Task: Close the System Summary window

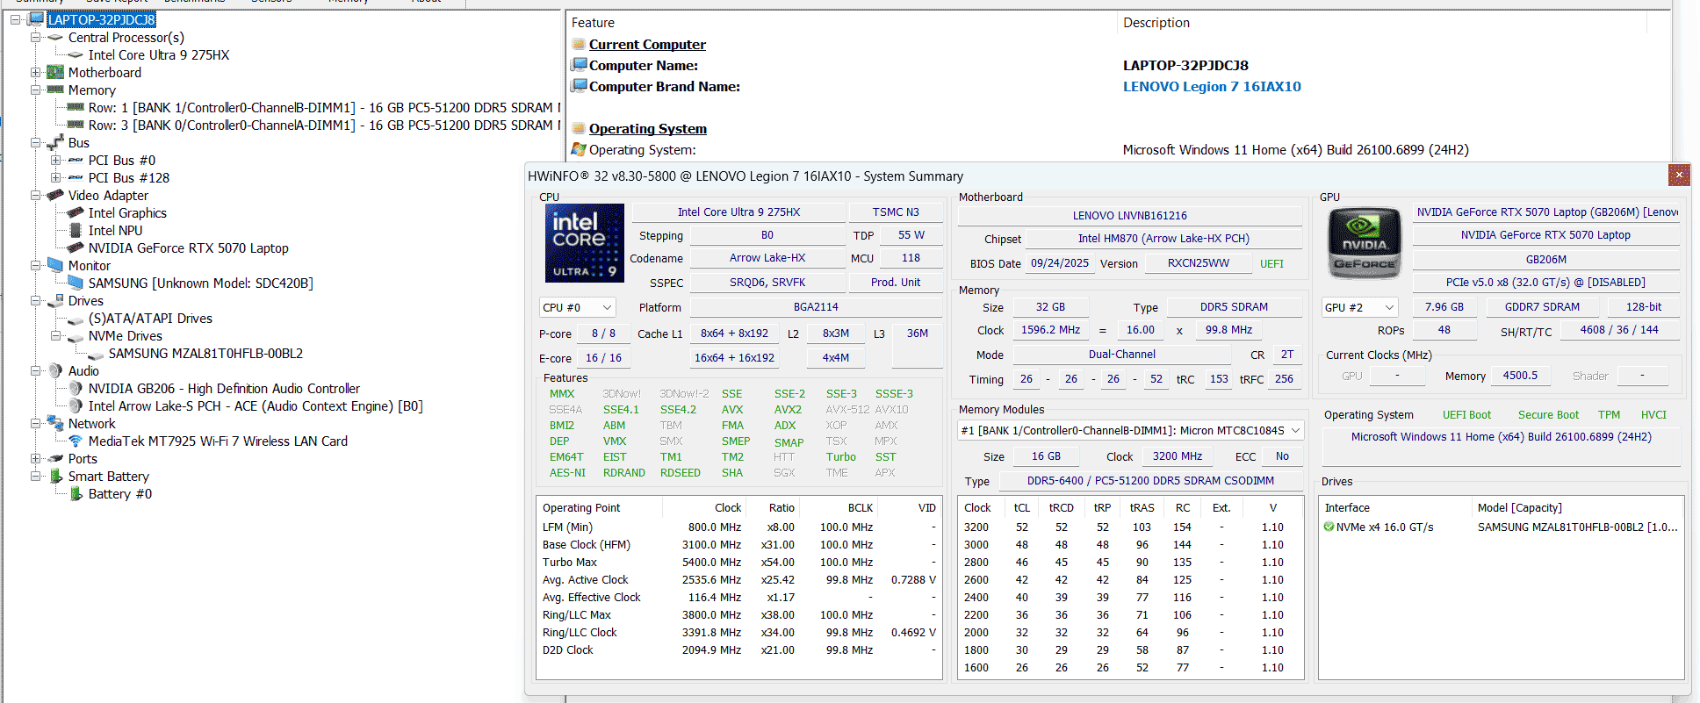Action: (1678, 176)
